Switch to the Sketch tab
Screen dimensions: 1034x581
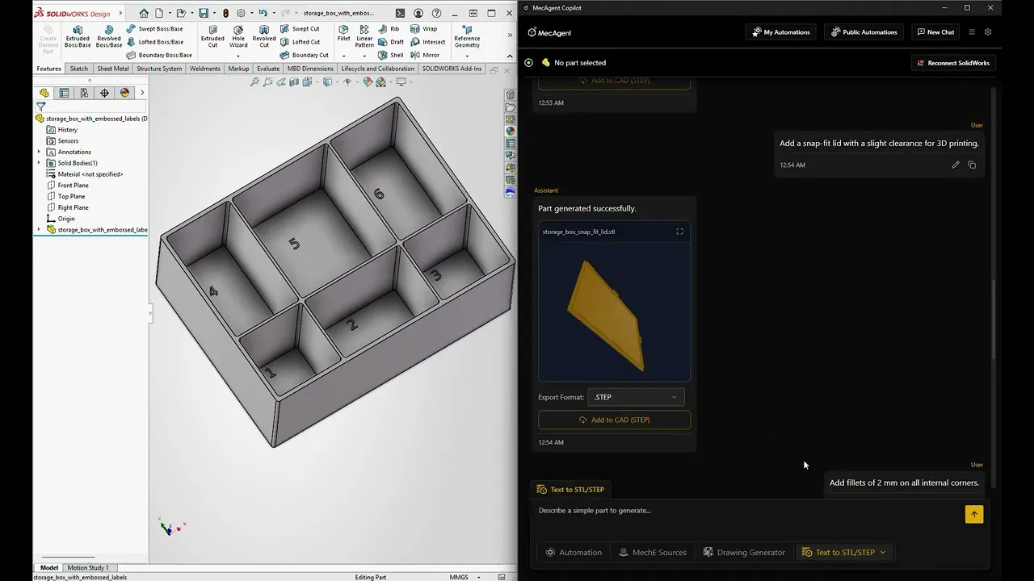79,69
